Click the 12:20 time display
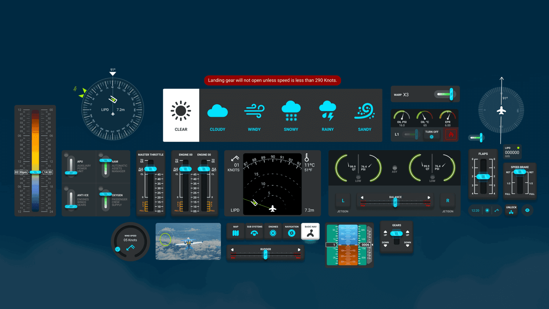 [x=475, y=211]
